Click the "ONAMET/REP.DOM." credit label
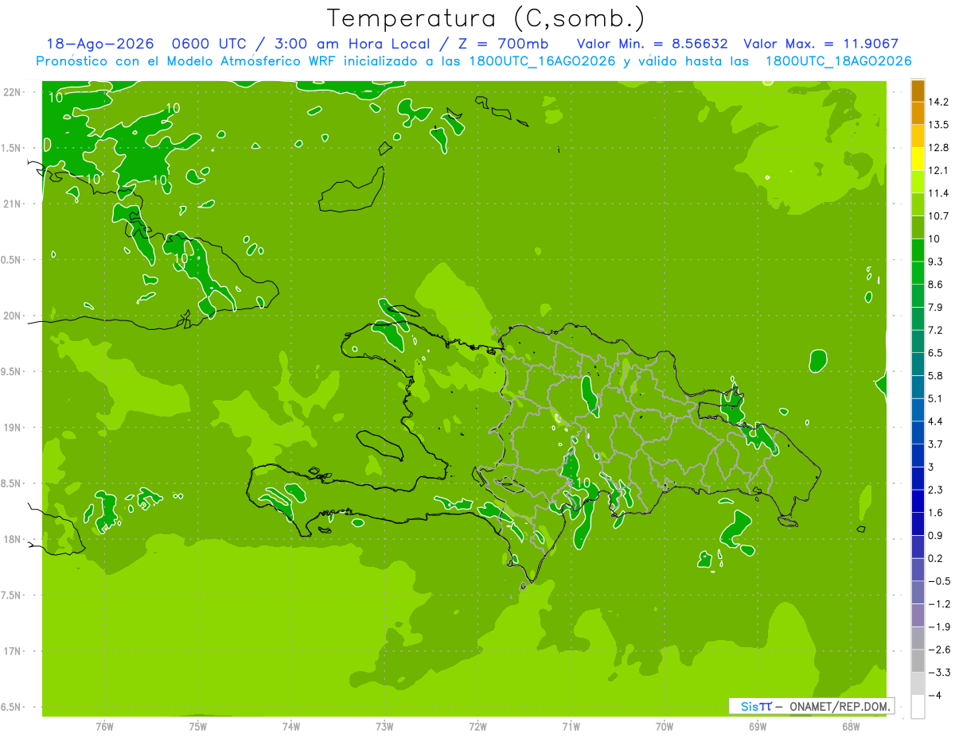 (840, 706)
